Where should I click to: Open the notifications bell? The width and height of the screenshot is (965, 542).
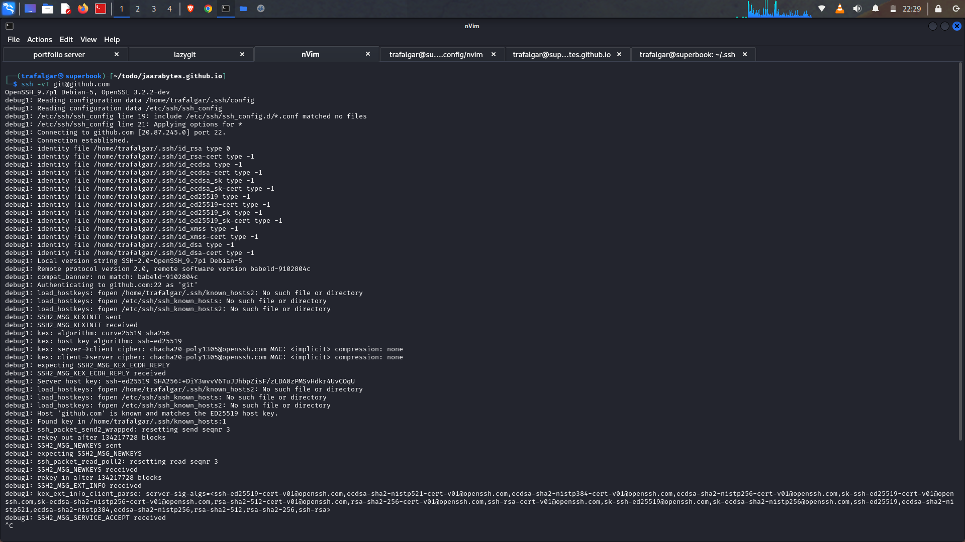(x=876, y=9)
